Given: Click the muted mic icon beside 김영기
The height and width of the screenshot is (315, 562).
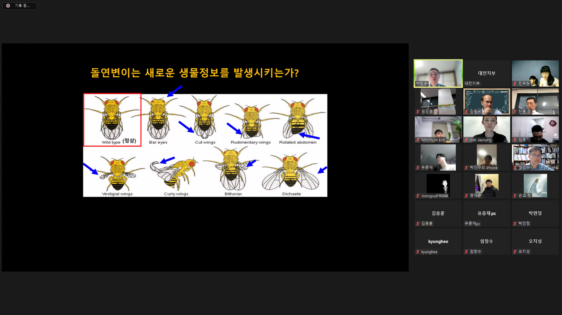Looking at the screenshot, I should [515, 140].
